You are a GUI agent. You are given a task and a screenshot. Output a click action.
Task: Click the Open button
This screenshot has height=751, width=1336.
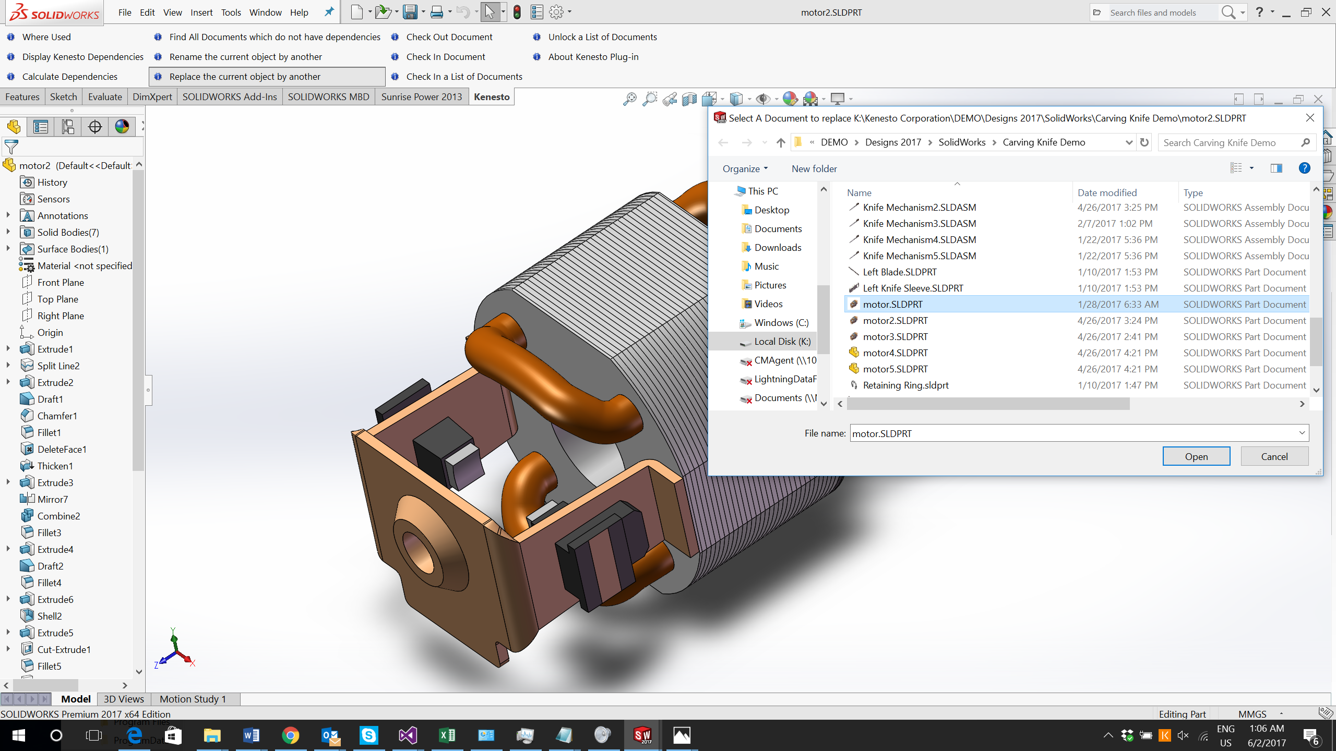pyautogui.click(x=1196, y=456)
